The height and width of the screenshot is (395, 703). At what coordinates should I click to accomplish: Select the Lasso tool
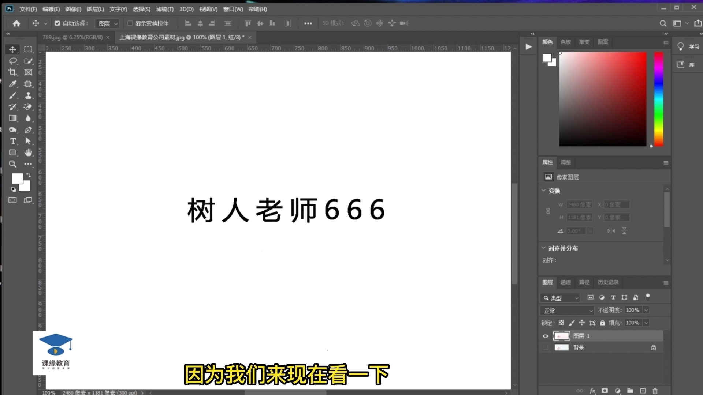13,61
